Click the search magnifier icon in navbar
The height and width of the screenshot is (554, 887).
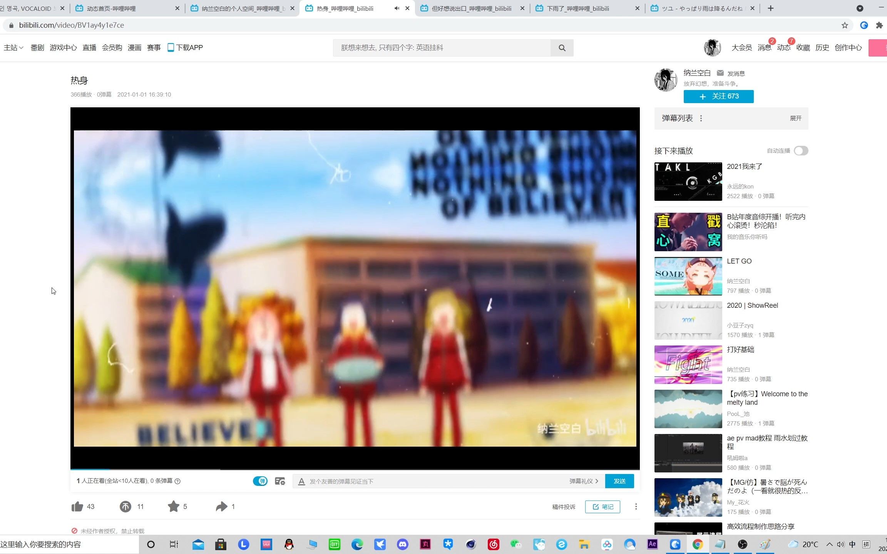pos(561,47)
